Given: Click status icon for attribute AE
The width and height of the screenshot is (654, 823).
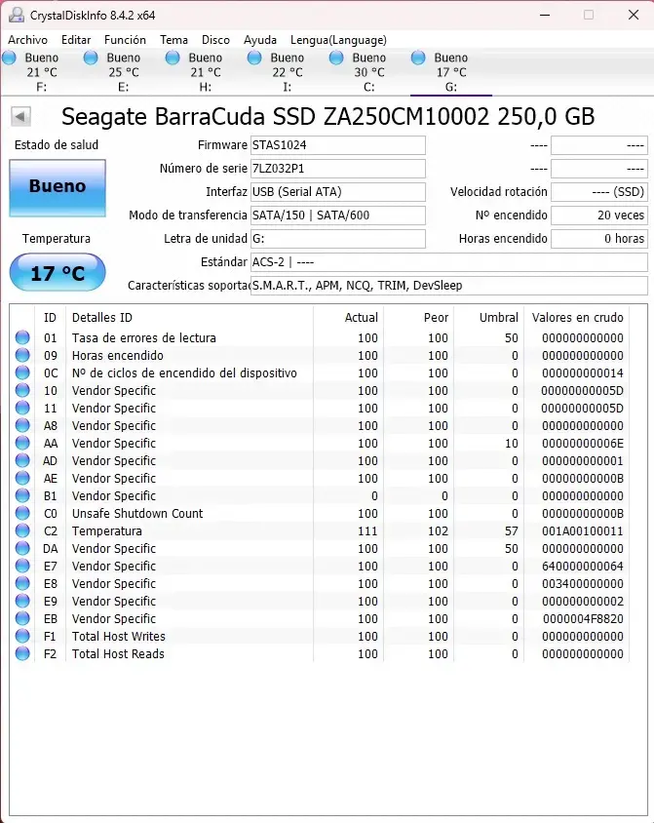Looking at the screenshot, I should [x=22, y=478].
